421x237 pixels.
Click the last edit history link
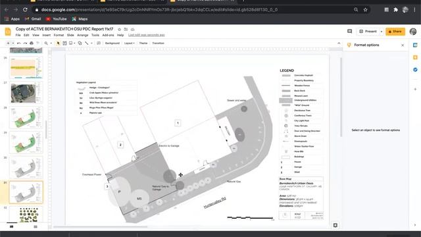[146, 35]
